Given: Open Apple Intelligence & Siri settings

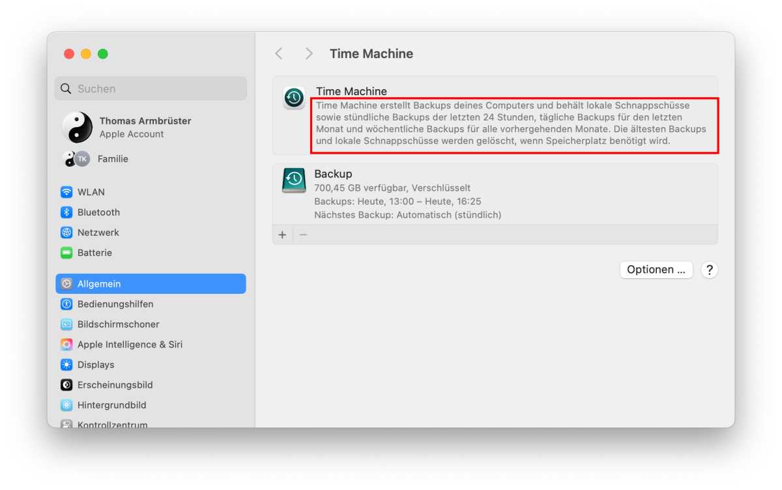Looking at the screenshot, I should click(x=151, y=345).
